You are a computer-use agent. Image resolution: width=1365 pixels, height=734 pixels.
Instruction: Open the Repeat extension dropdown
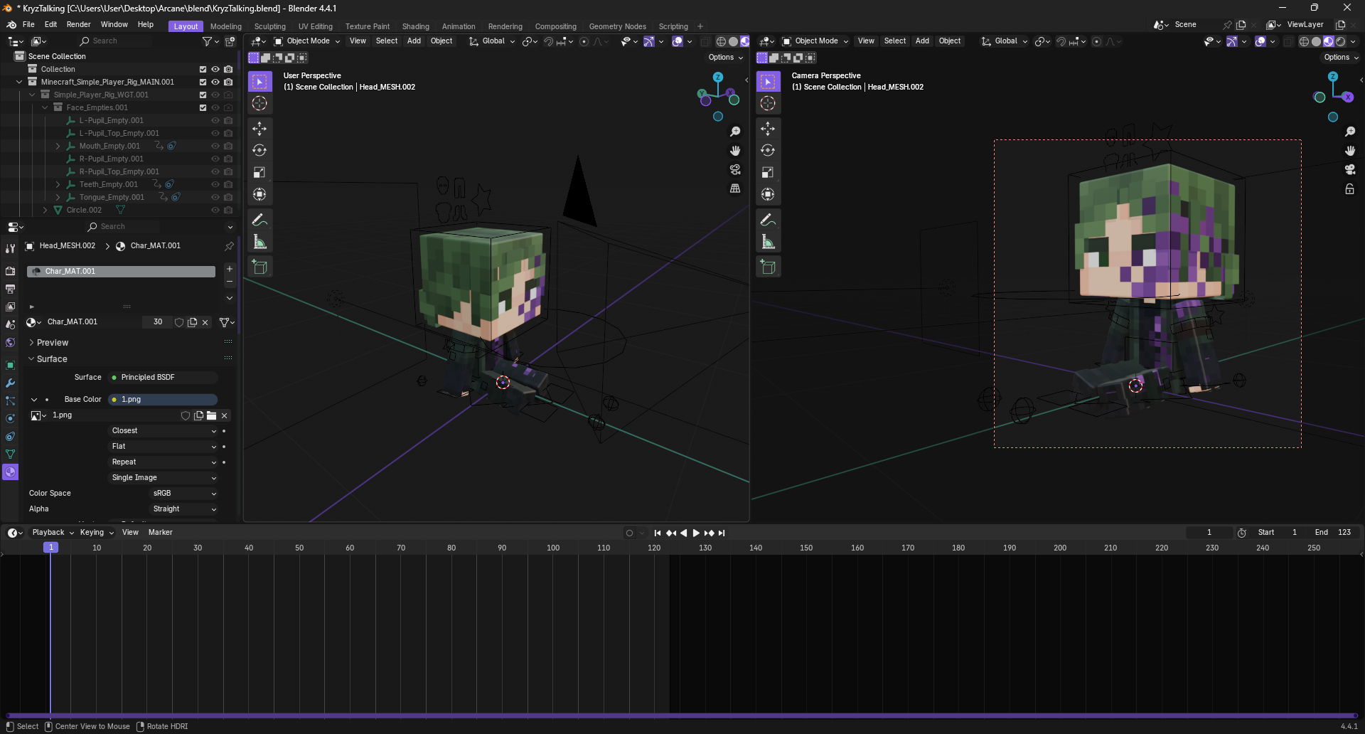pos(163,462)
